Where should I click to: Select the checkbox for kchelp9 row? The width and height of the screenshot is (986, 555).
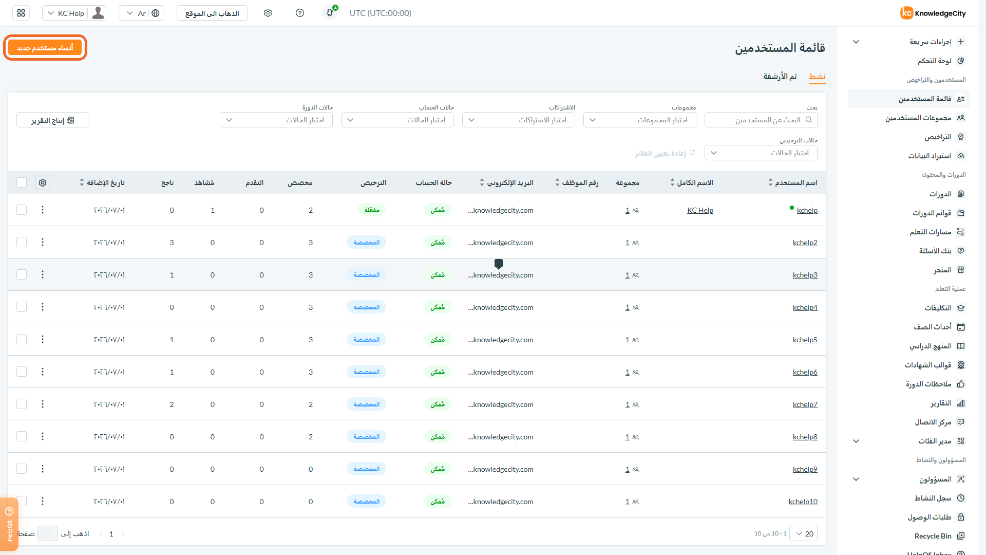click(22, 469)
